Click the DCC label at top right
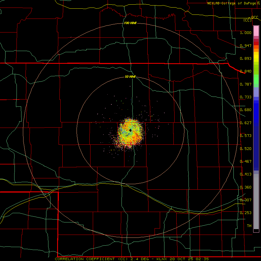Image resolution: width=261 pixels, height=261 pixels. tap(255, 17)
